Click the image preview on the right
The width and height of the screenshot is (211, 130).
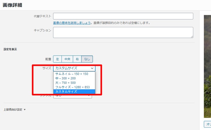207,66
